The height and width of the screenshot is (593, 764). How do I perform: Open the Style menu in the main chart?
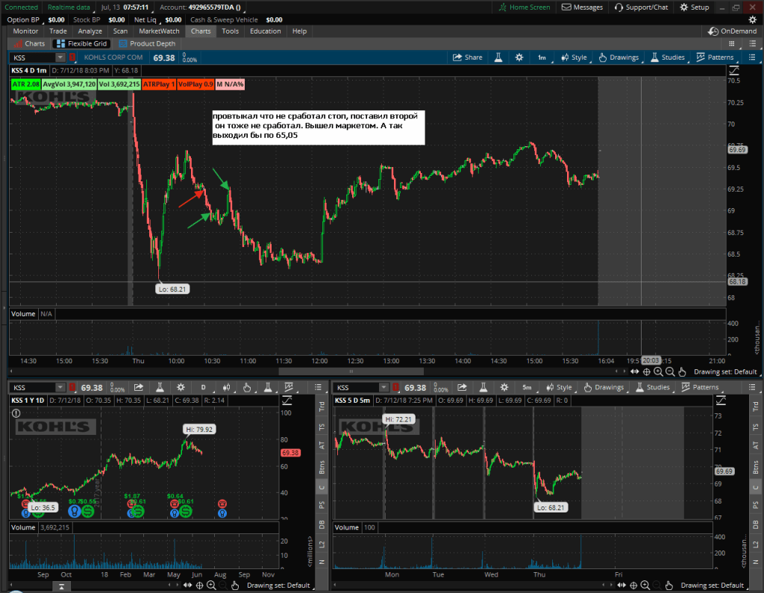pyautogui.click(x=573, y=57)
